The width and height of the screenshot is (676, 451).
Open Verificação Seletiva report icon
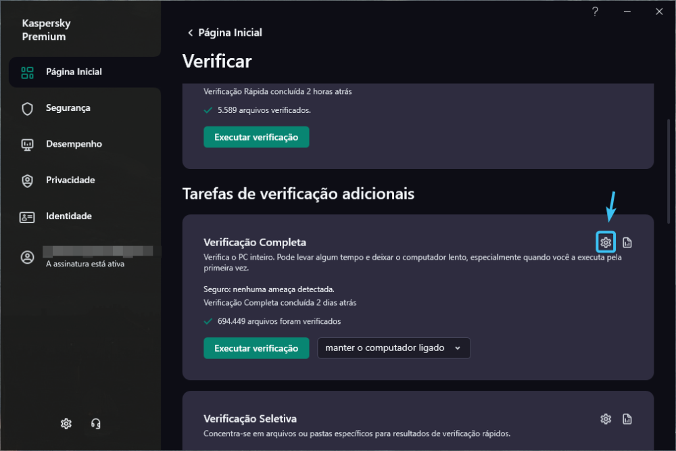(x=627, y=419)
